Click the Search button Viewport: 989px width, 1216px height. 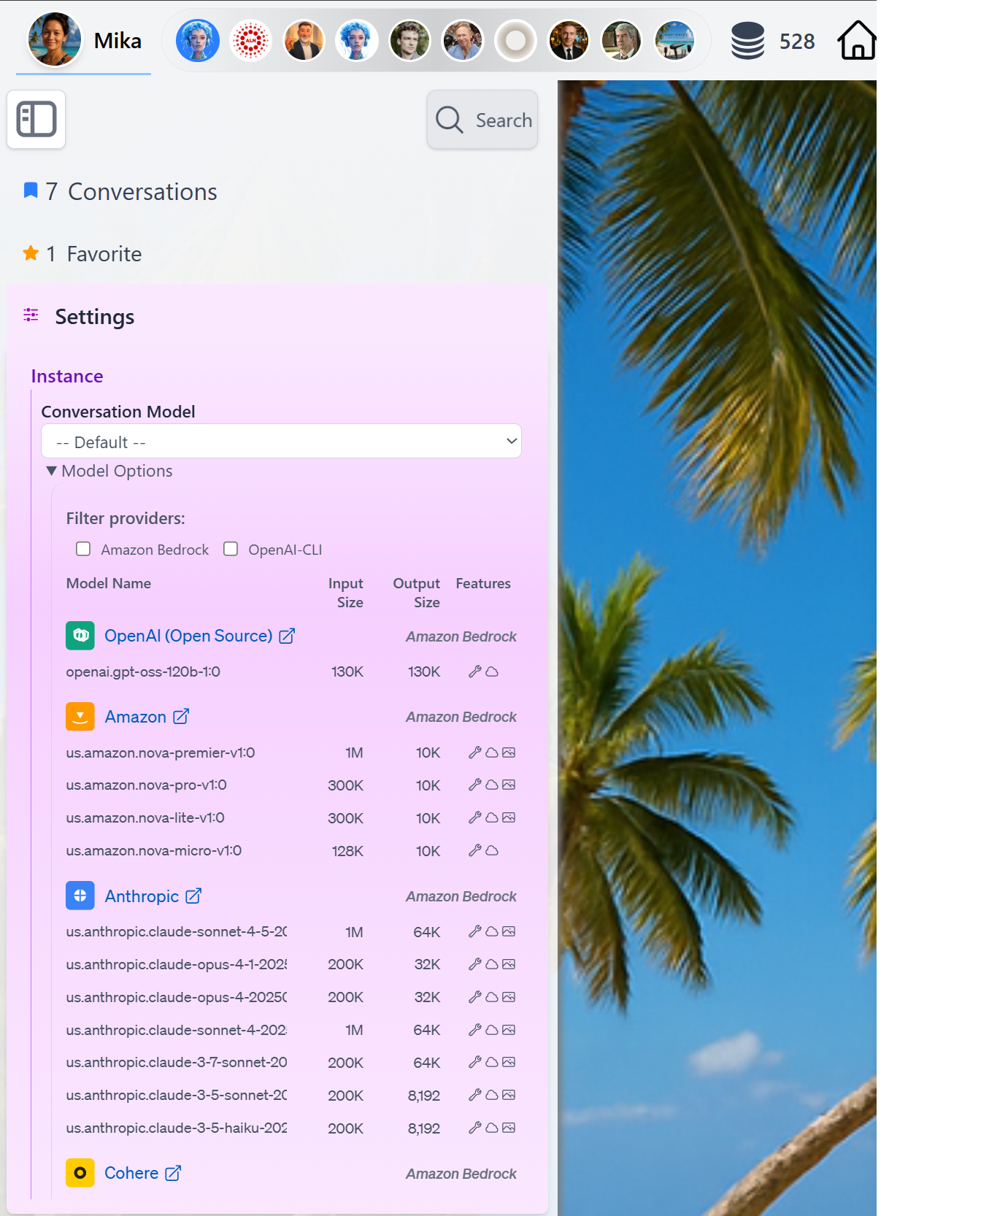click(x=482, y=120)
